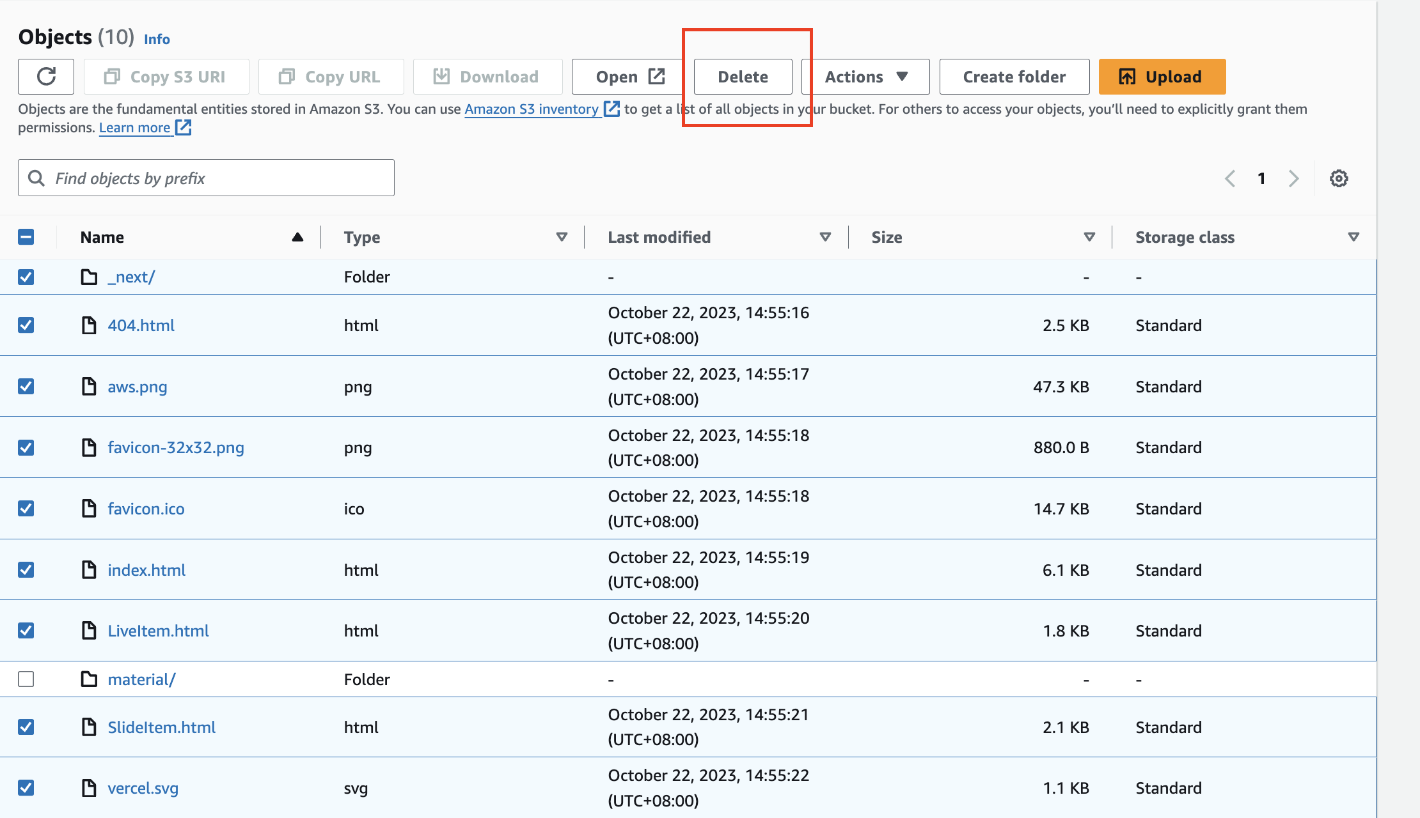
Task: Click the LiveItem.html file icon
Action: (x=89, y=631)
